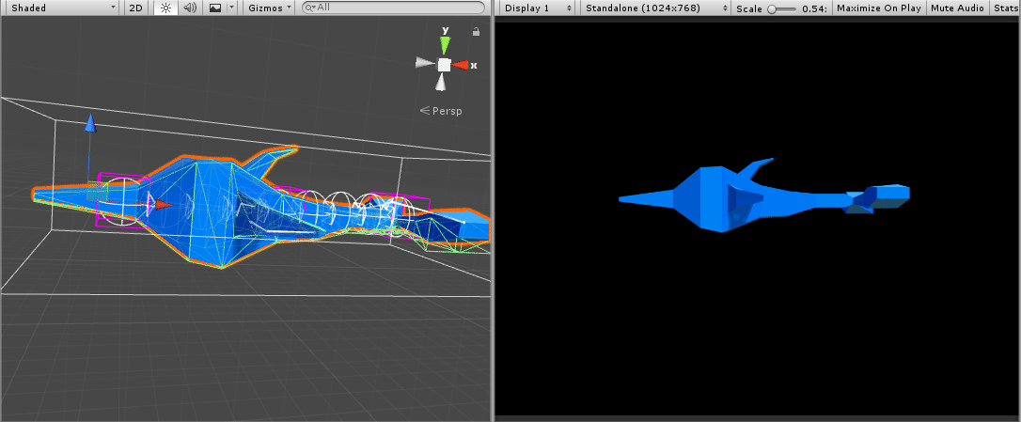
Task: Toggle 2D view mode in Scene
Action: point(135,8)
